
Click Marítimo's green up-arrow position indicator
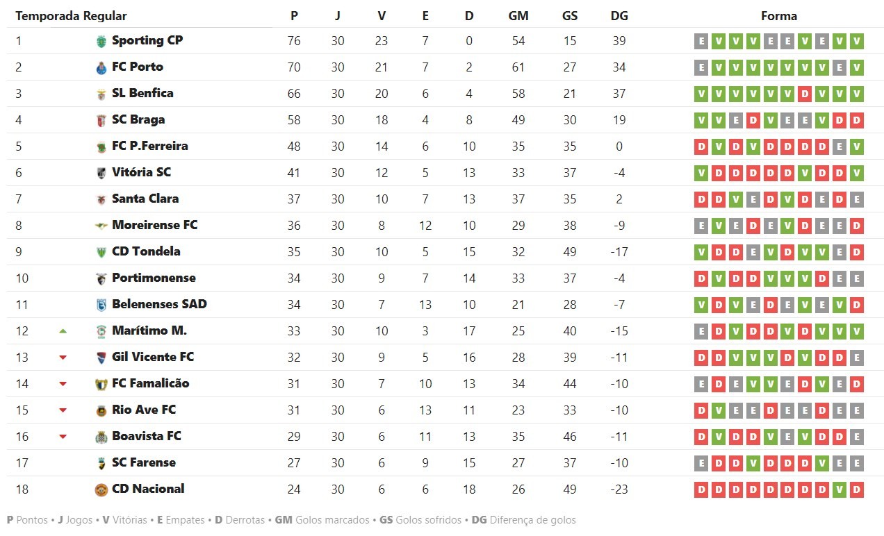(x=63, y=331)
